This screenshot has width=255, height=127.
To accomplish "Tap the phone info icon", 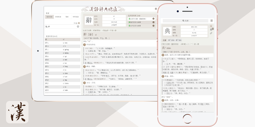I will [211, 26].
